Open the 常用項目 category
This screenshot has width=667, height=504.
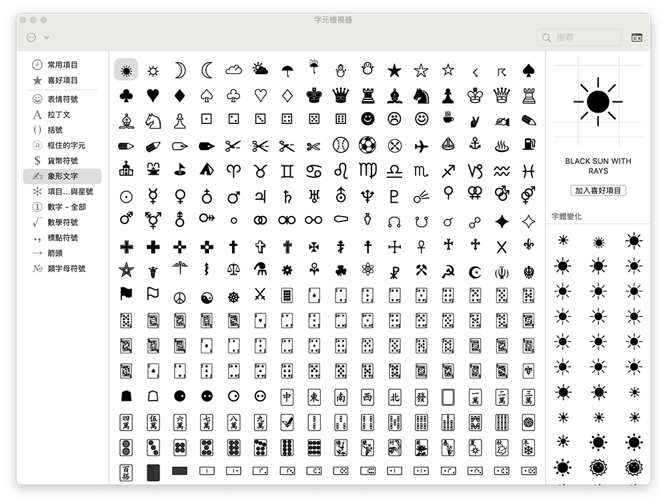(x=63, y=65)
